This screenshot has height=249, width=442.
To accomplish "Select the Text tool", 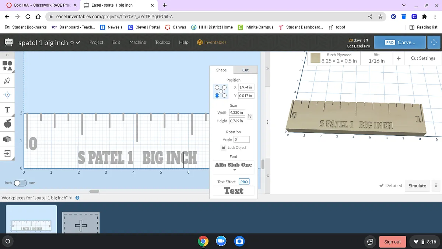I will [x=7, y=110].
